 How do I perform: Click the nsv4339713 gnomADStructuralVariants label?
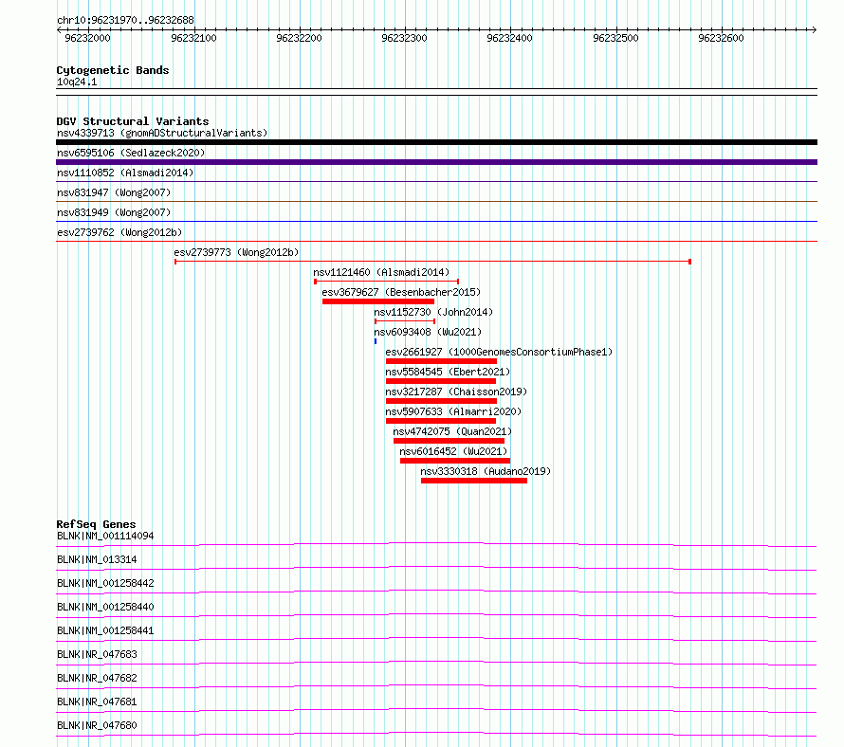tap(162, 133)
